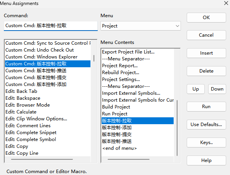Choose 'Rebuild Project...' in Menu Contents
230x175 pixels.
121,73
